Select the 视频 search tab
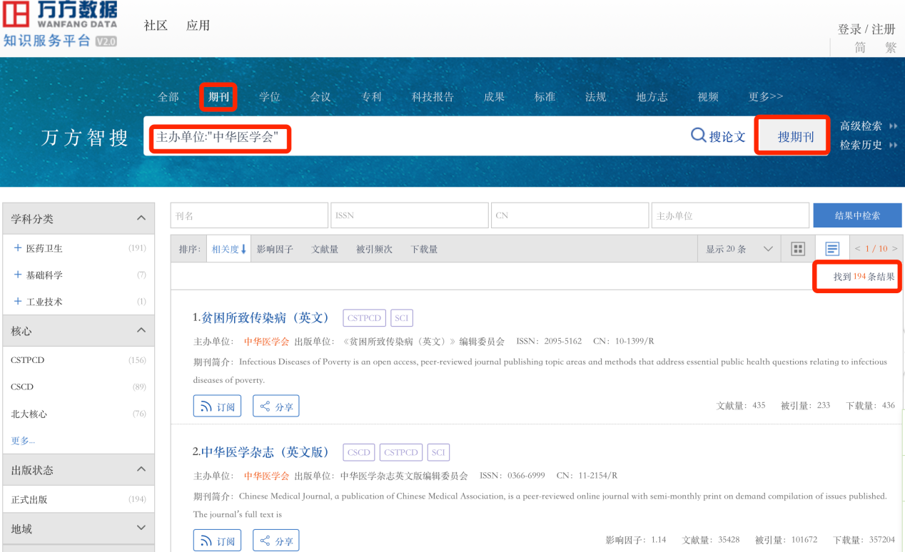The width and height of the screenshot is (905, 552). 708,97
